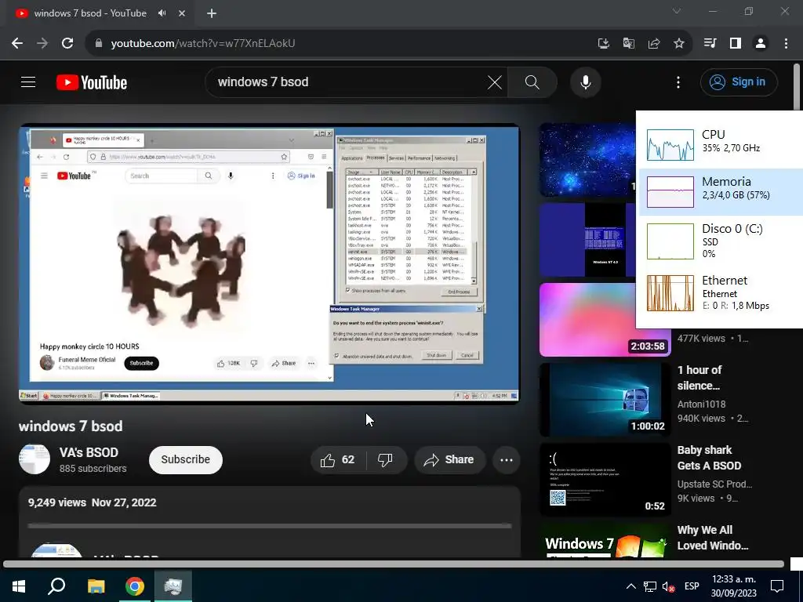Open the Windows notification center

click(777, 586)
